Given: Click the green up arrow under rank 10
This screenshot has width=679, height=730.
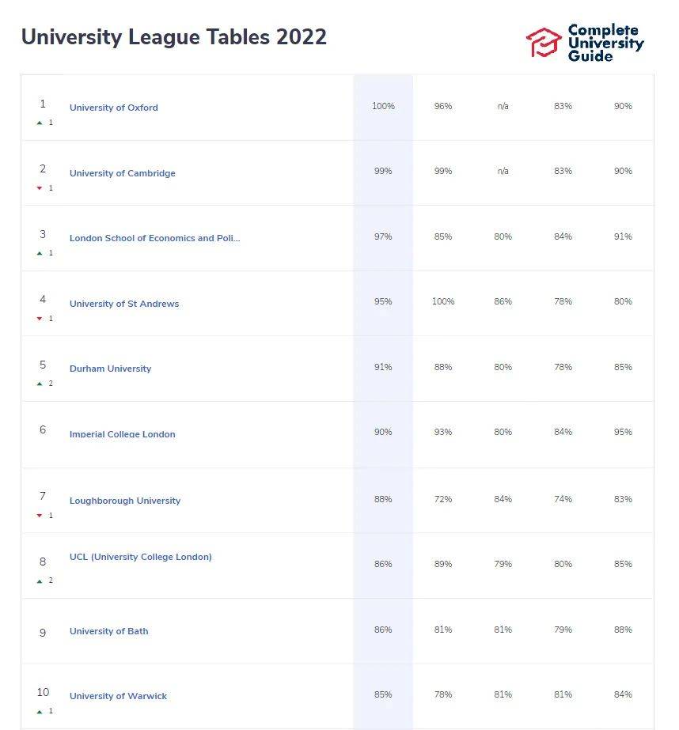Looking at the screenshot, I should click(x=40, y=711).
